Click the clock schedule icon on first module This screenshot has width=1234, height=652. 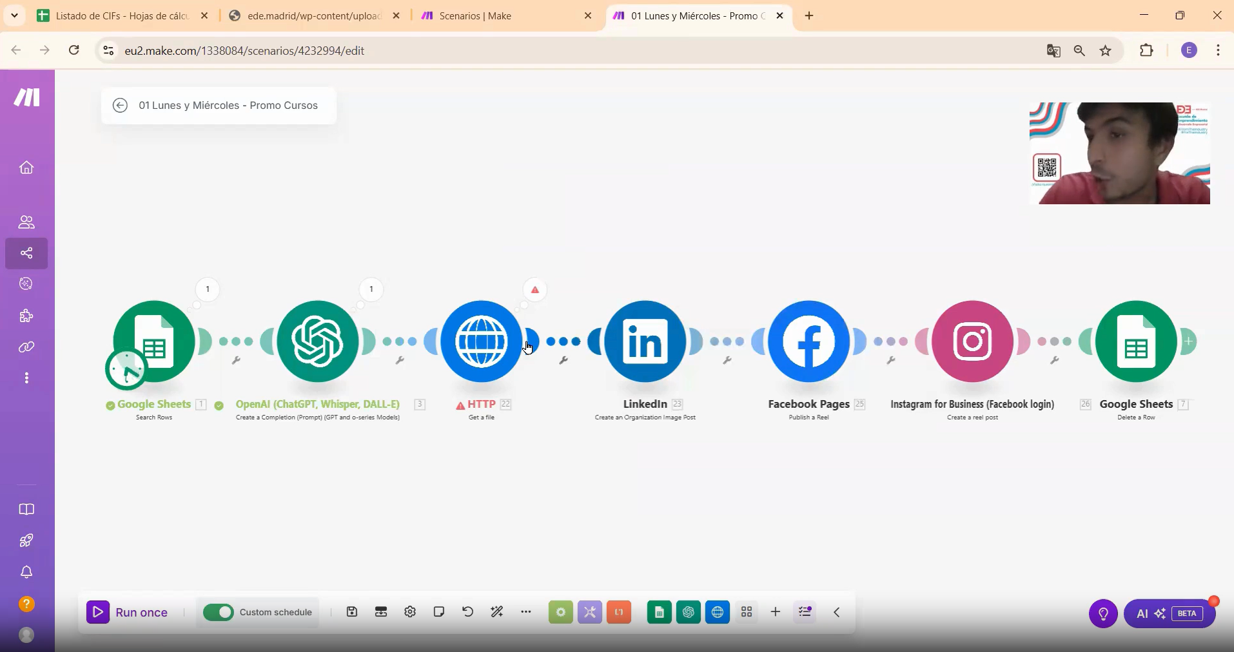point(126,370)
